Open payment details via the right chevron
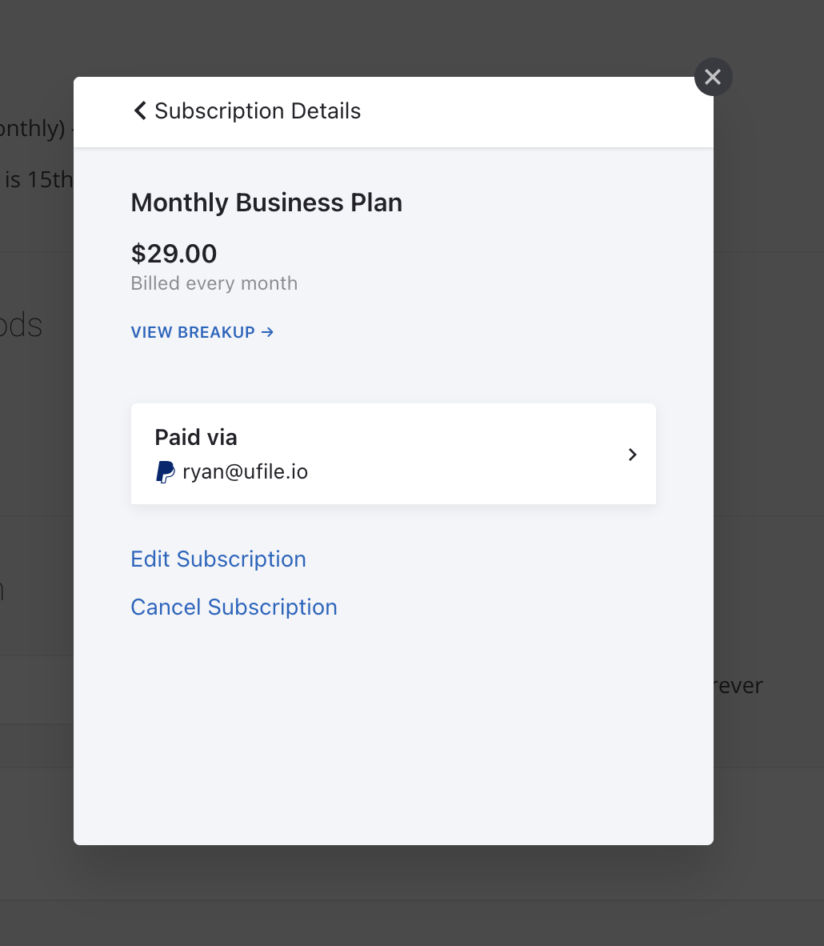The width and height of the screenshot is (824, 946). pyautogui.click(x=632, y=454)
